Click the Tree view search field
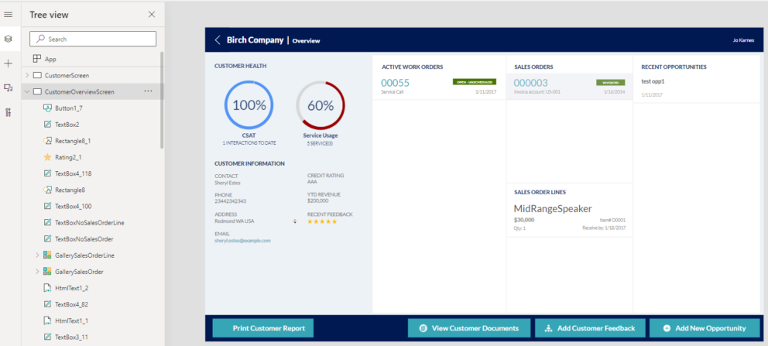 [93, 39]
